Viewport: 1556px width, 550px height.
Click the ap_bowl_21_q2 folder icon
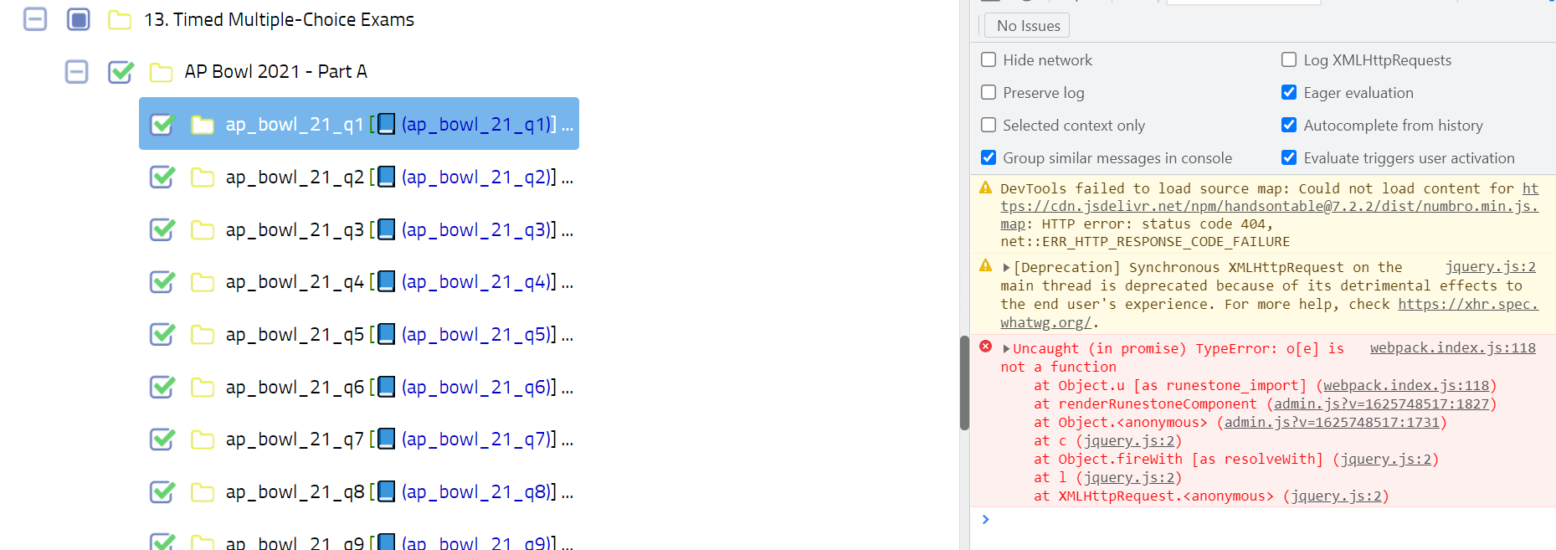203,177
